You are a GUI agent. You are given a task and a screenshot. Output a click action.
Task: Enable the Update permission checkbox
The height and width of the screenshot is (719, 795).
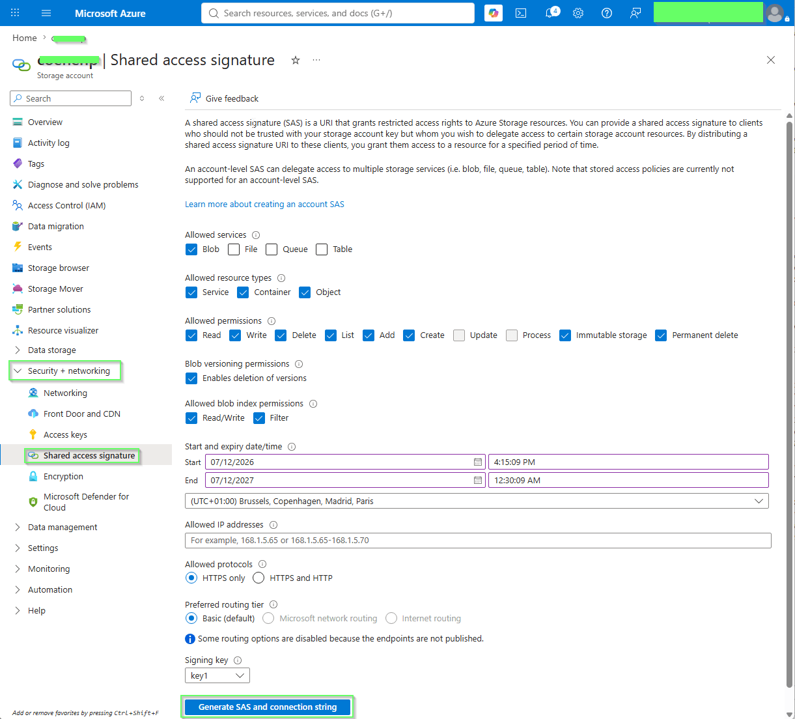pos(459,335)
